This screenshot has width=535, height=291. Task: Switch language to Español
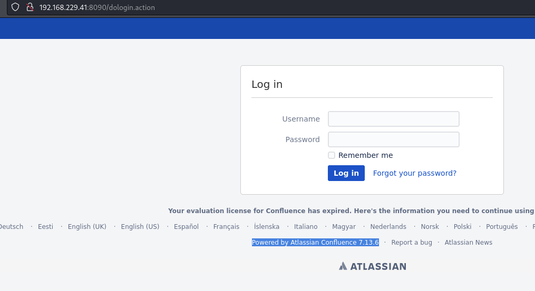click(x=186, y=227)
